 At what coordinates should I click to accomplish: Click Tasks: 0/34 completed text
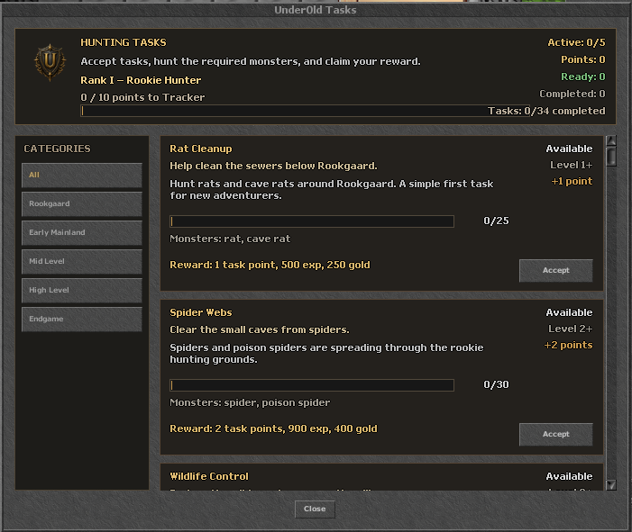[x=546, y=111]
